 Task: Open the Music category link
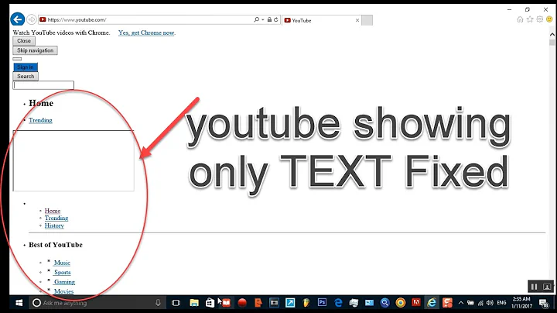click(x=62, y=263)
